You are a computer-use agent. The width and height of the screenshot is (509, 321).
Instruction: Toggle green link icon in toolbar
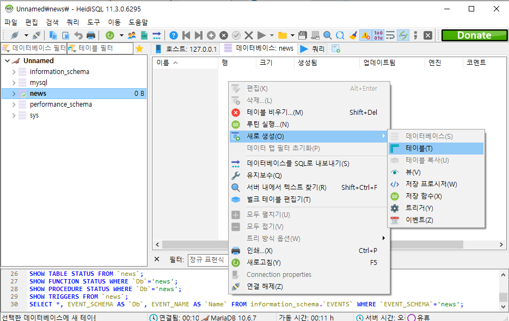coord(403,35)
